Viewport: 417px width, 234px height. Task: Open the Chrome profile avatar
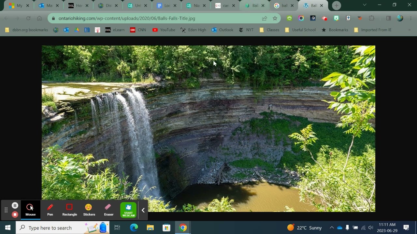click(400, 18)
